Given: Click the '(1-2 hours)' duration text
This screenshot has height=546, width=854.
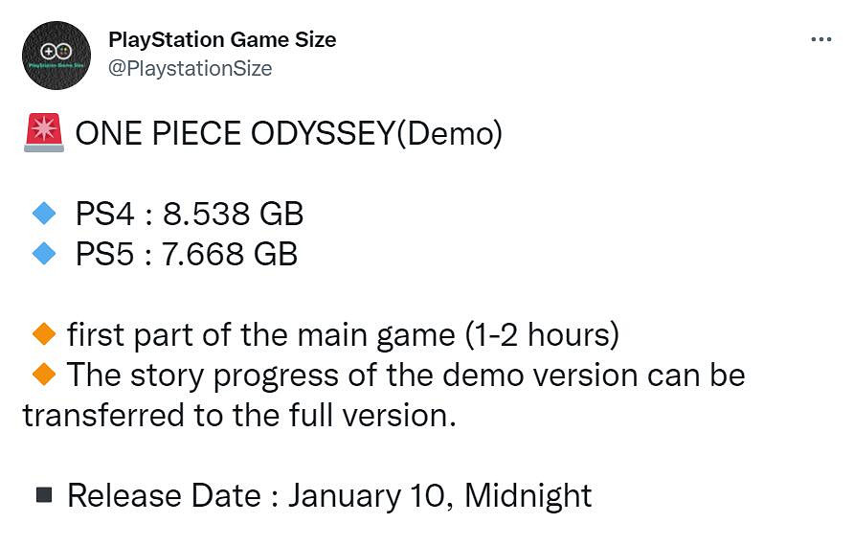Looking at the screenshot, I should (542, 336).
